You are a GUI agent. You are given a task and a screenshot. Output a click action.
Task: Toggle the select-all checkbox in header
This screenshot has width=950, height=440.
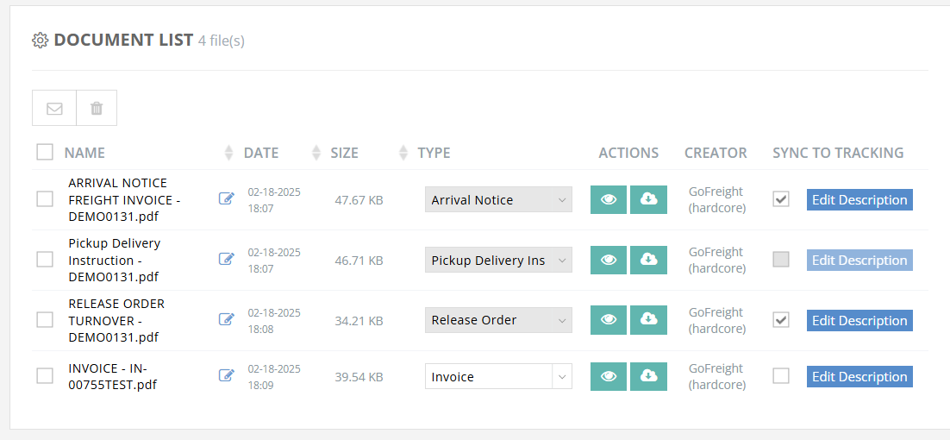tap(45, 152)
